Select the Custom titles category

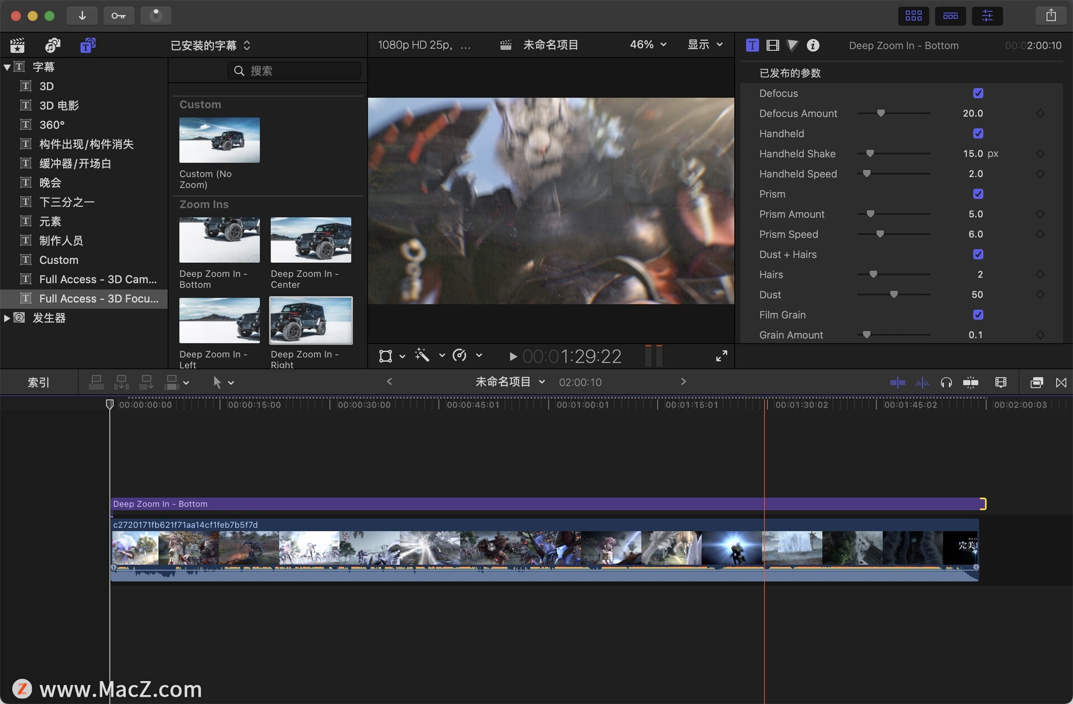coord(59,260)
